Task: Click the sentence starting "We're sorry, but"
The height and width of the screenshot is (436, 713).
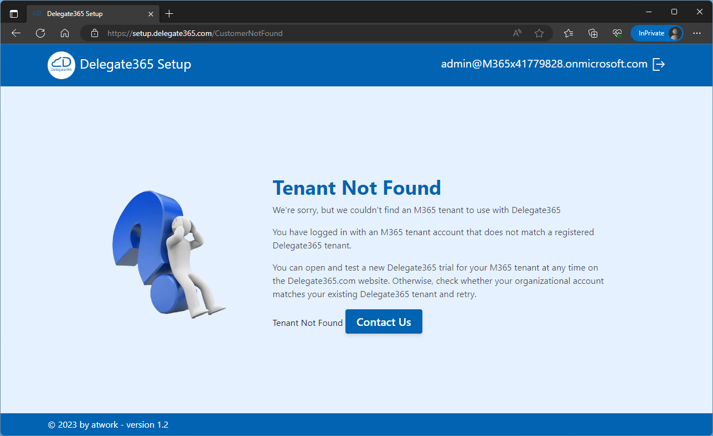Action: tap(417, 210)
